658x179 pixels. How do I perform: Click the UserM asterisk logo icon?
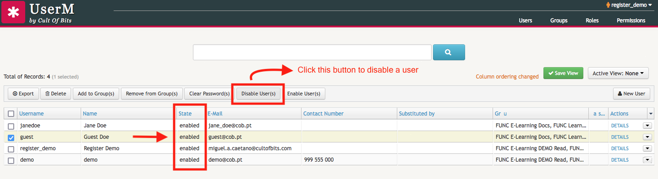[x=13, y=12]
